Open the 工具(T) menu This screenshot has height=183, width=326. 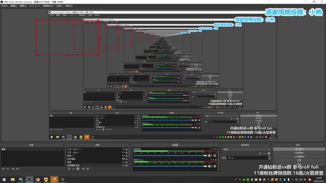[59, 6]
